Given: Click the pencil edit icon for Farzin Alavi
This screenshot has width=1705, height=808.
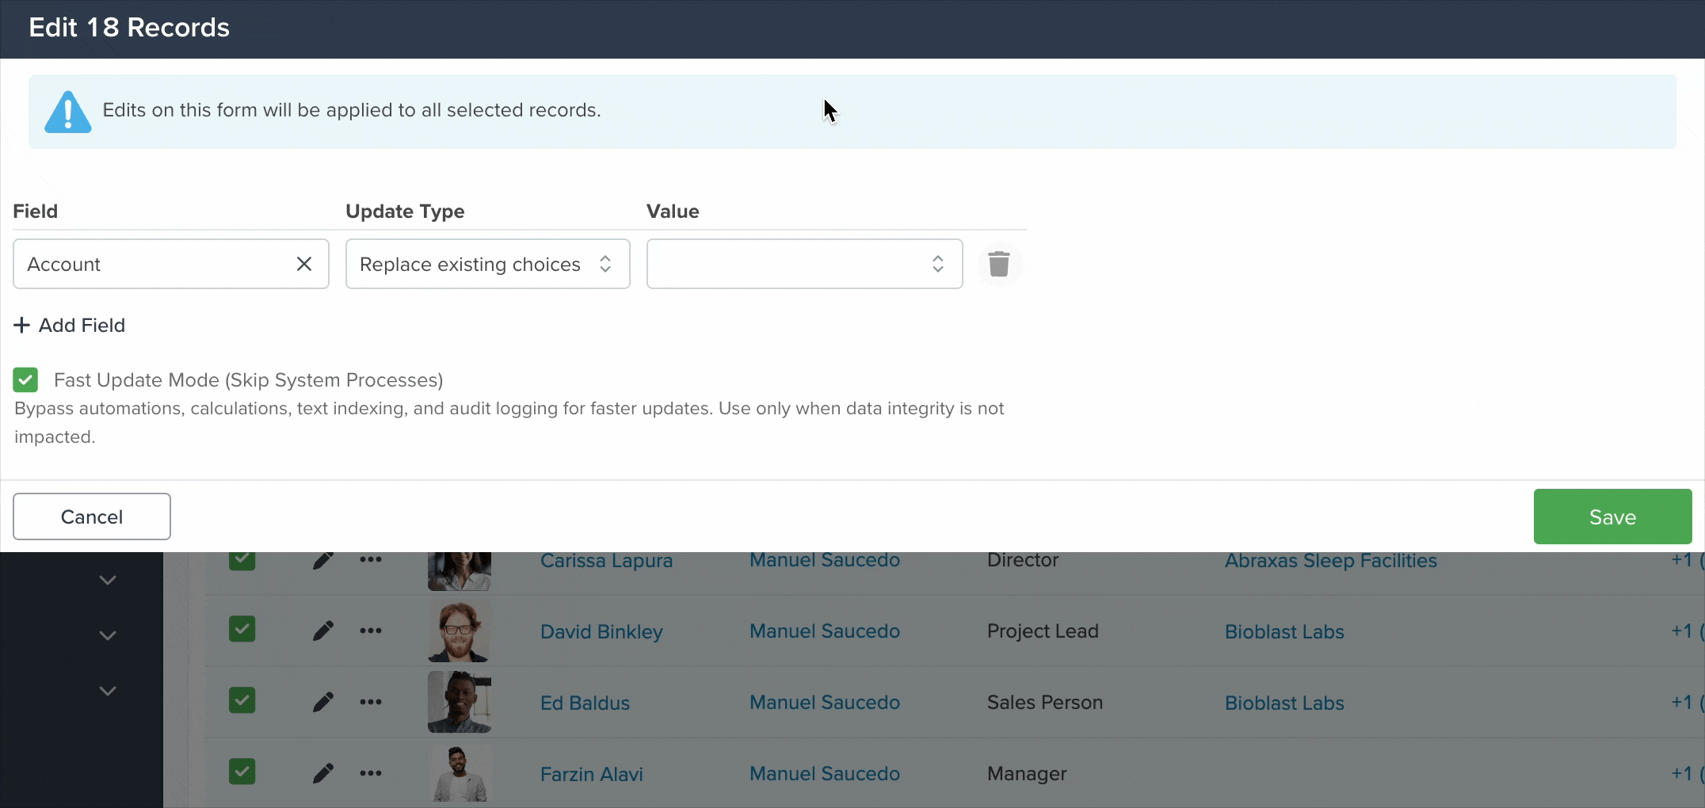Looking at the screenshot, I should (x=322, y=774).
